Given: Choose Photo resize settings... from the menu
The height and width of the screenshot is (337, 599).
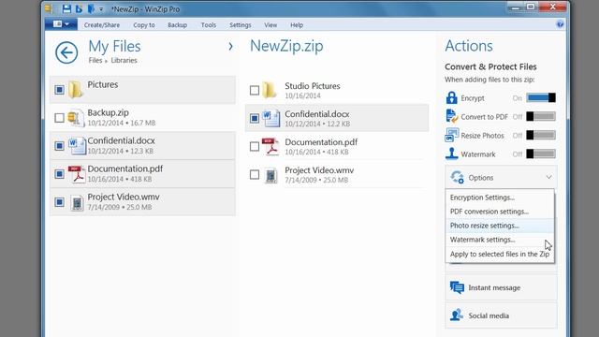Looking at the screenshot, I should [x=500, y=226].
